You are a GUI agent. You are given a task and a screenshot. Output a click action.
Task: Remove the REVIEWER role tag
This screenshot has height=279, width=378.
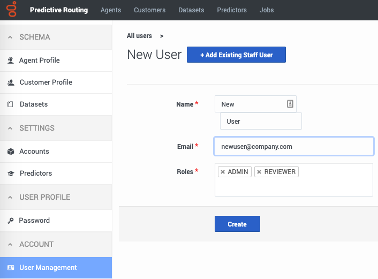[259, 172]
